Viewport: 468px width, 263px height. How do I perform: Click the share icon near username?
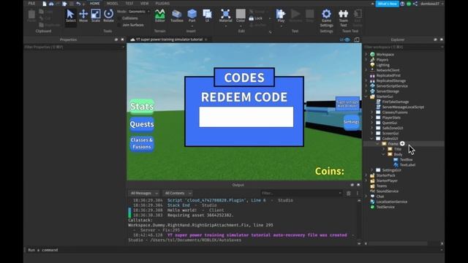415,4
